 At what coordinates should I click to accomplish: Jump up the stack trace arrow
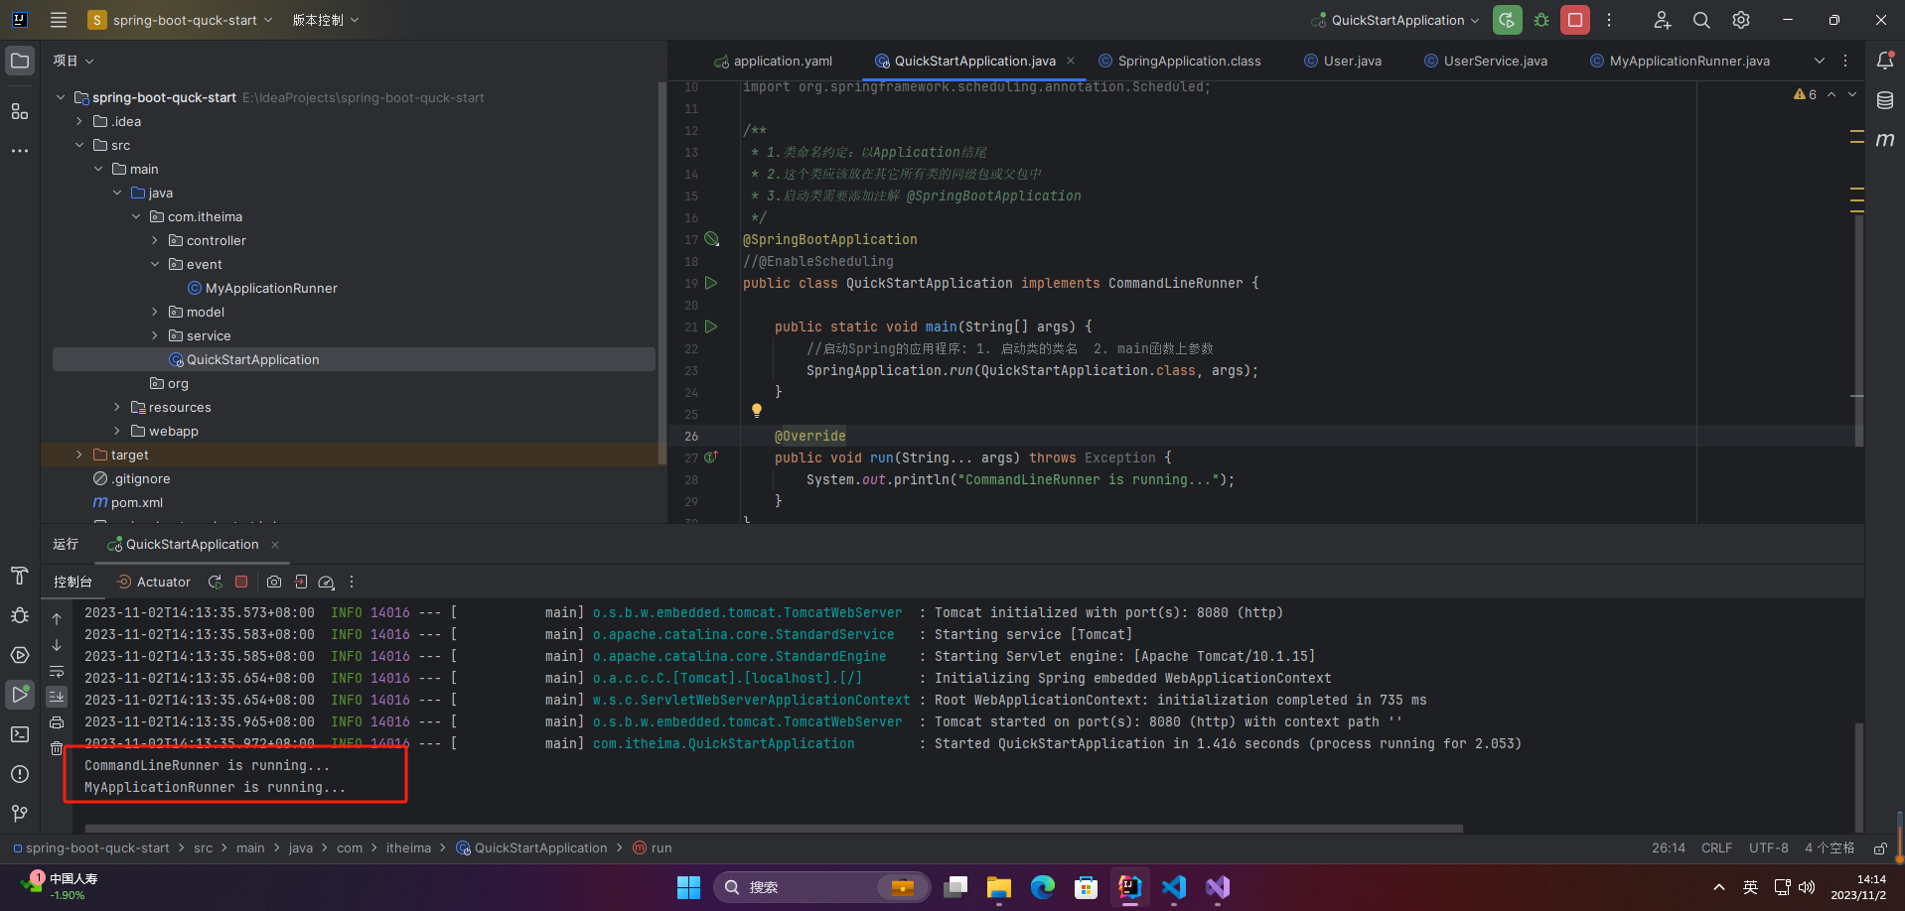pos(57,619)
